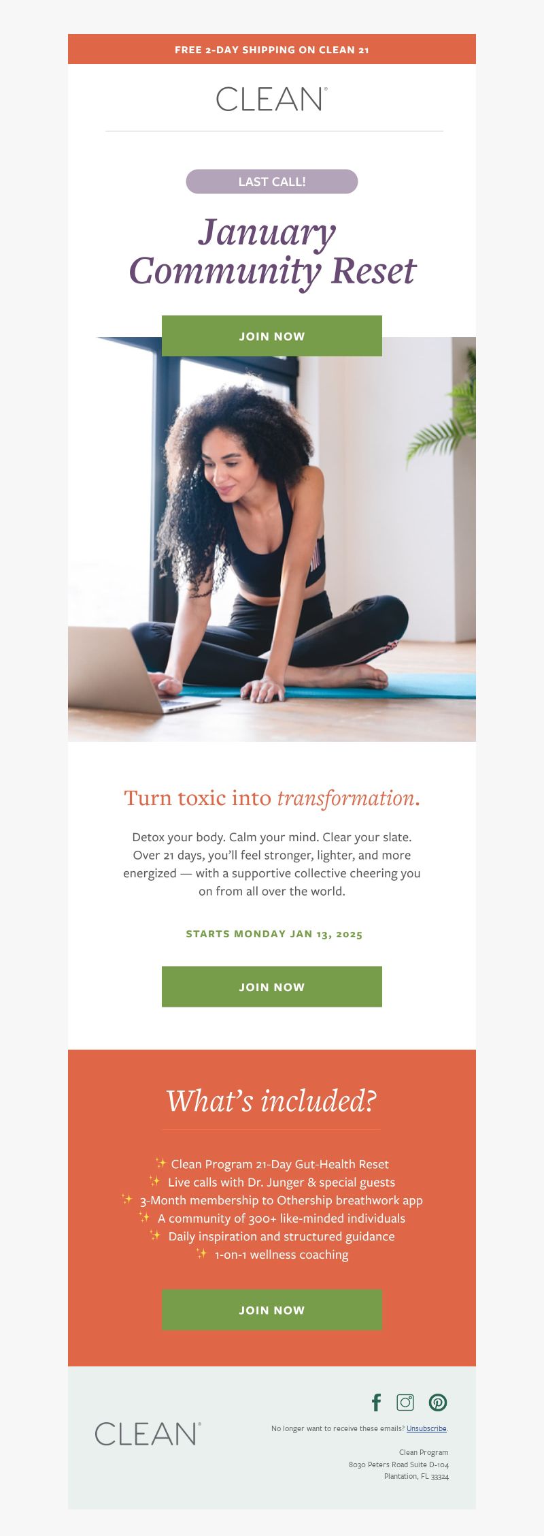Click the Last Call! purple badge

tap(272, 181)
